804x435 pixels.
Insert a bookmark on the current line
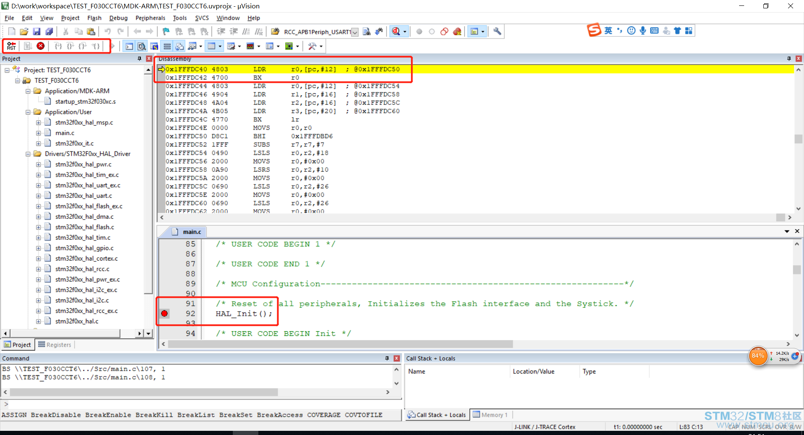[166, 31]
